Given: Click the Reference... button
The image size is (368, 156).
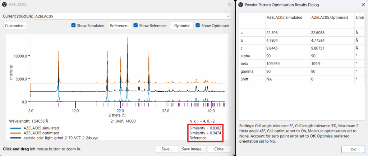Looking at the screenshot, I should (x=120, y=26).
